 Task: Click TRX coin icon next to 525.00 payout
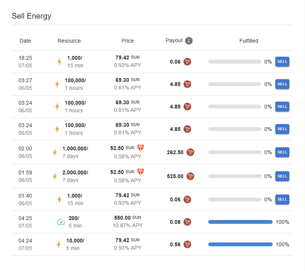pos(190,176)
